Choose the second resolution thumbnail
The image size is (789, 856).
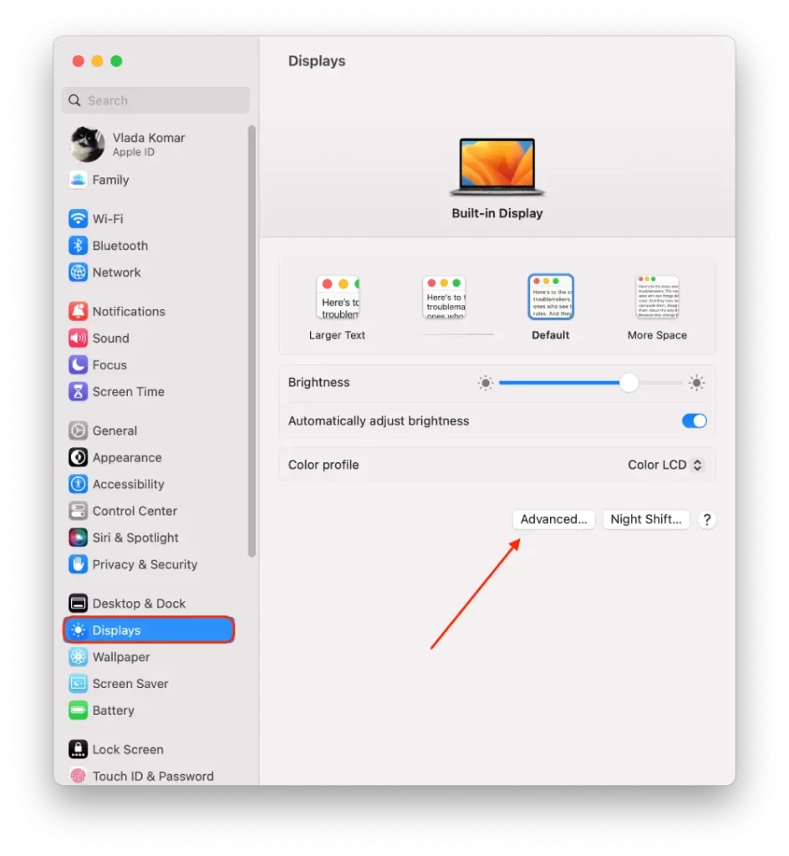click(x=444, y=298)
